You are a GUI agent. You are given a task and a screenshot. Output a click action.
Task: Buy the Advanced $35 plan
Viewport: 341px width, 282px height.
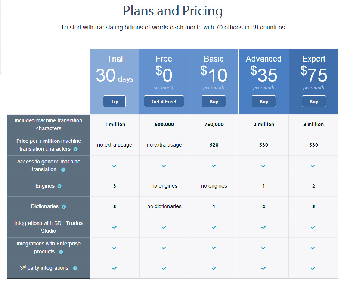[x=264, y=101]
